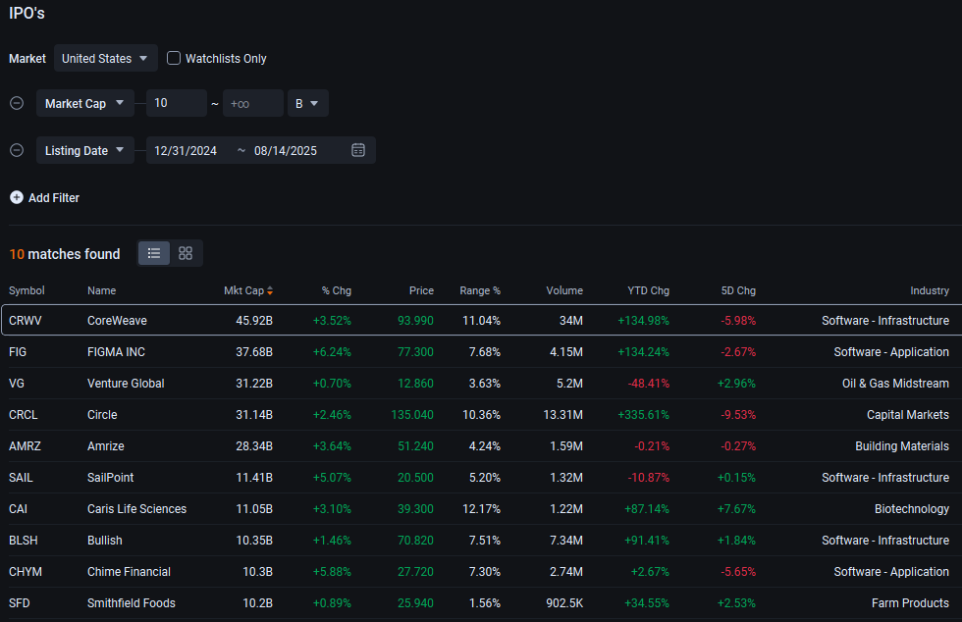Expand the Market Cap filter type dropdown
962x622 pixels.
[x=85, y=103]
